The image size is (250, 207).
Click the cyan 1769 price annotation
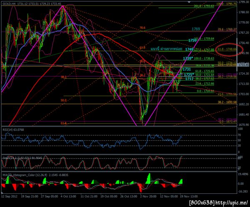tap(196, 29)
